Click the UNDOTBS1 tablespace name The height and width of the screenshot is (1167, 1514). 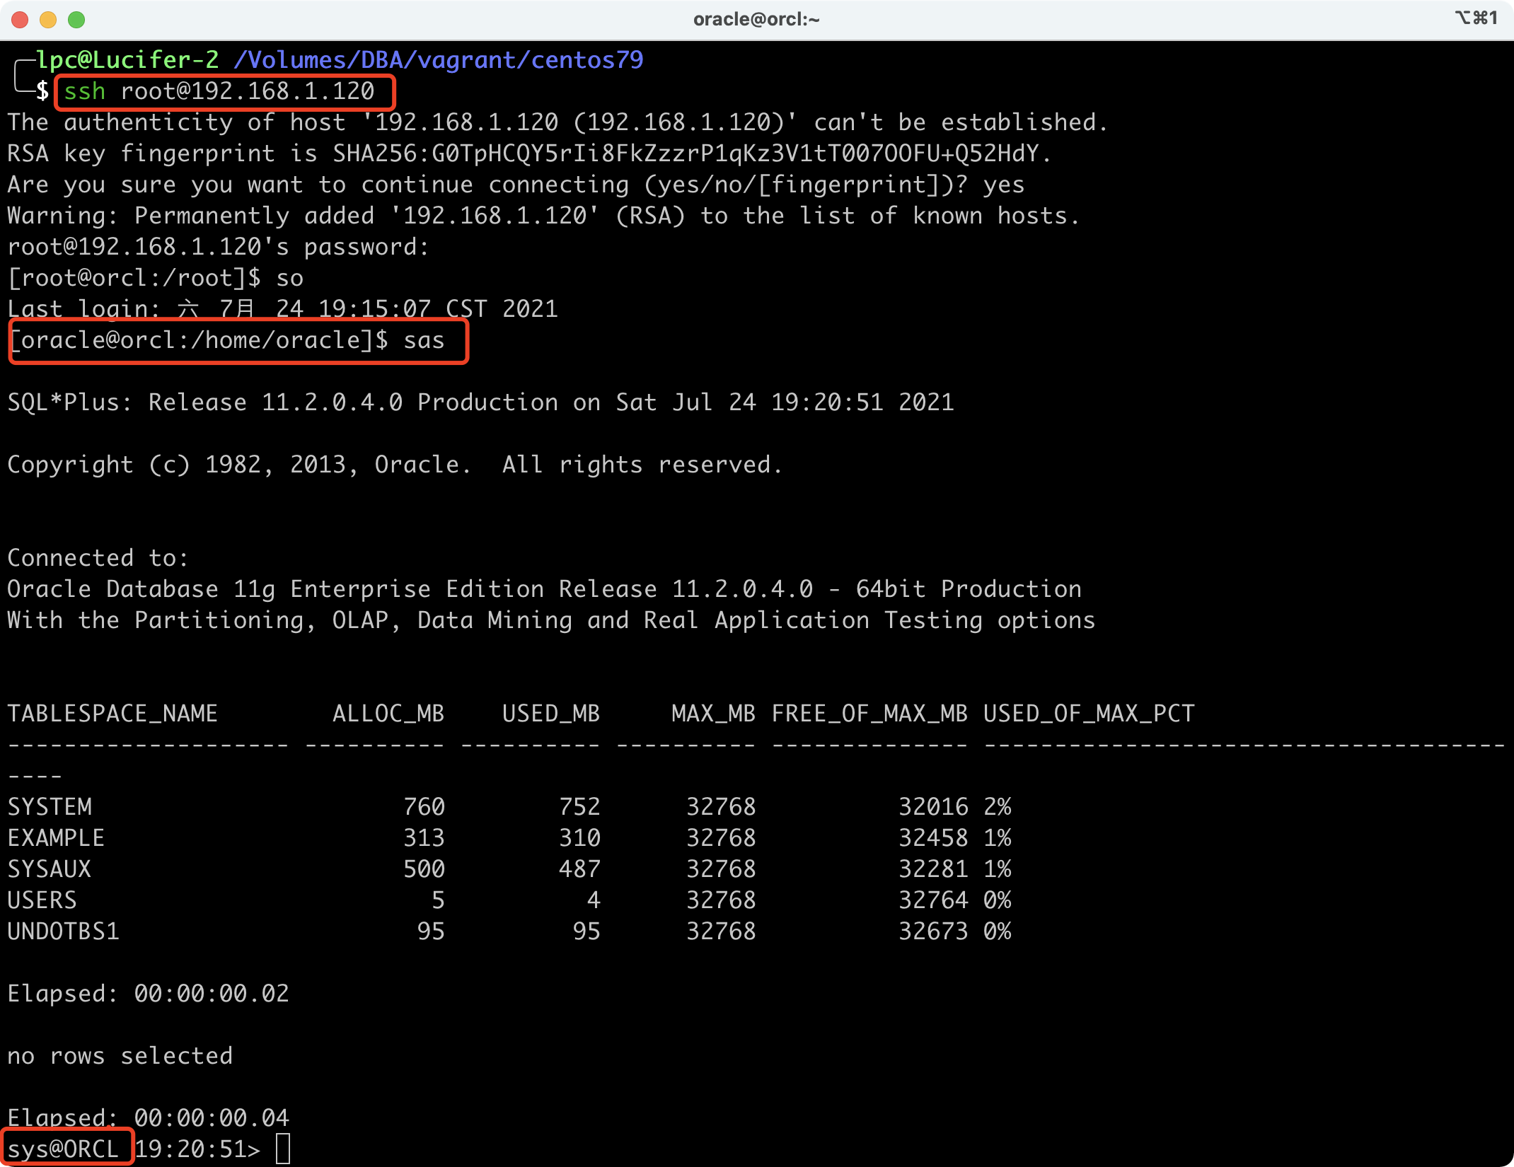(x=63, y=931)
